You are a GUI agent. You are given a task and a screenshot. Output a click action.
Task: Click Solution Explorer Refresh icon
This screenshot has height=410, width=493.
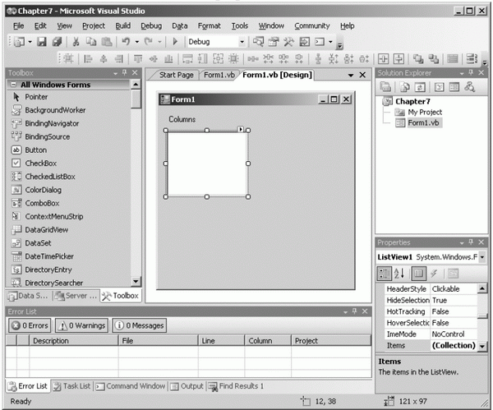tap(420, 87)
